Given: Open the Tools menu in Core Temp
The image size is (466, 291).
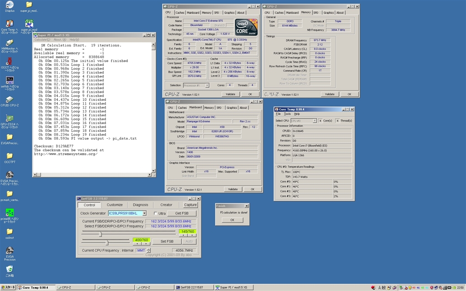Looking at the screenshot, I should 287,114.
